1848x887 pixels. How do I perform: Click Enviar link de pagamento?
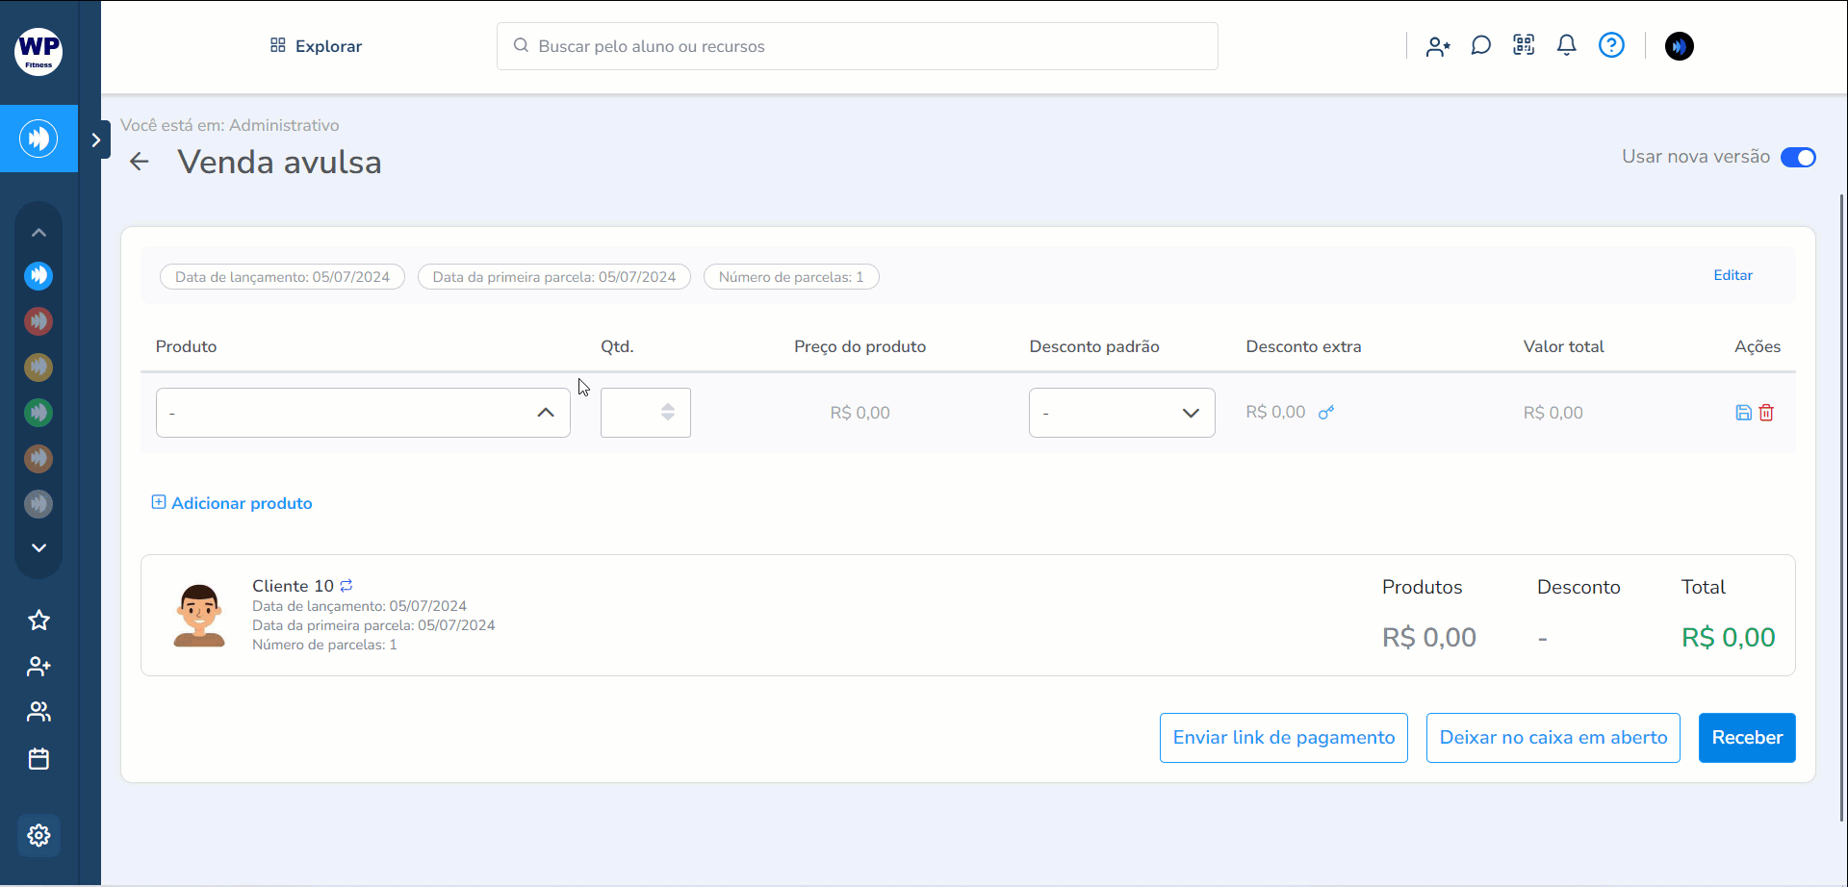tap(1283, 738)
